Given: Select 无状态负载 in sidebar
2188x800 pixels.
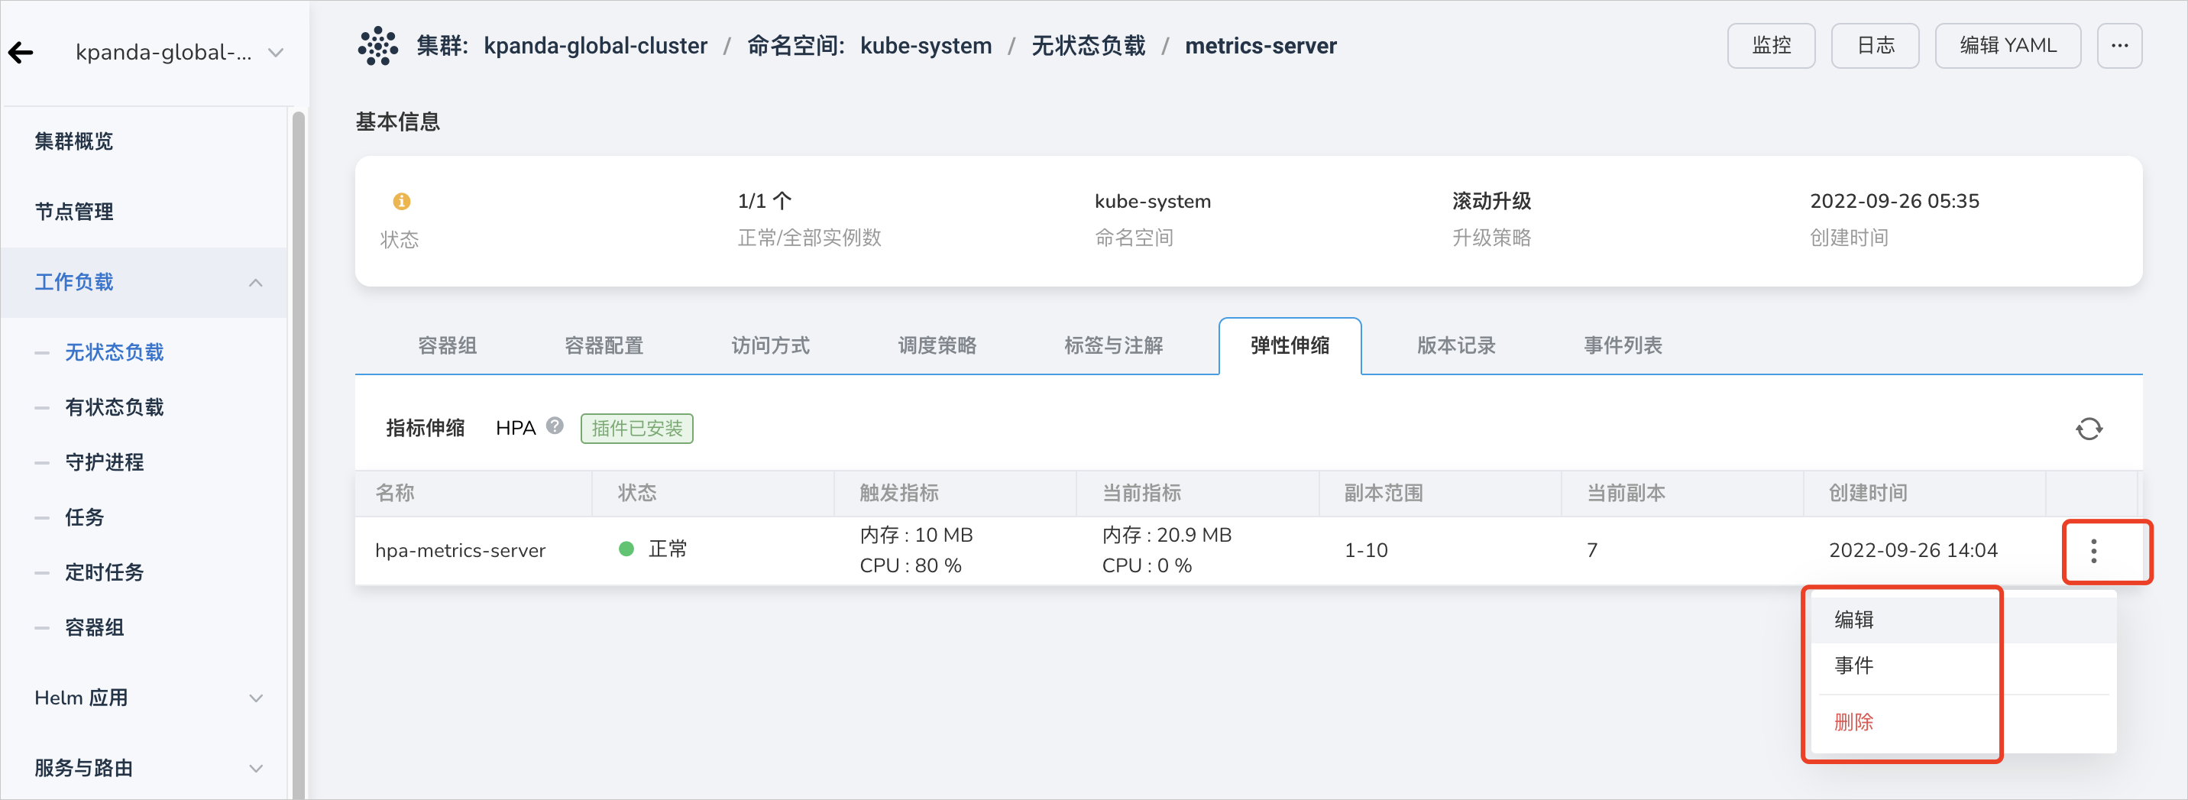Looking at the screenshot, I should (x=115, y=352).
